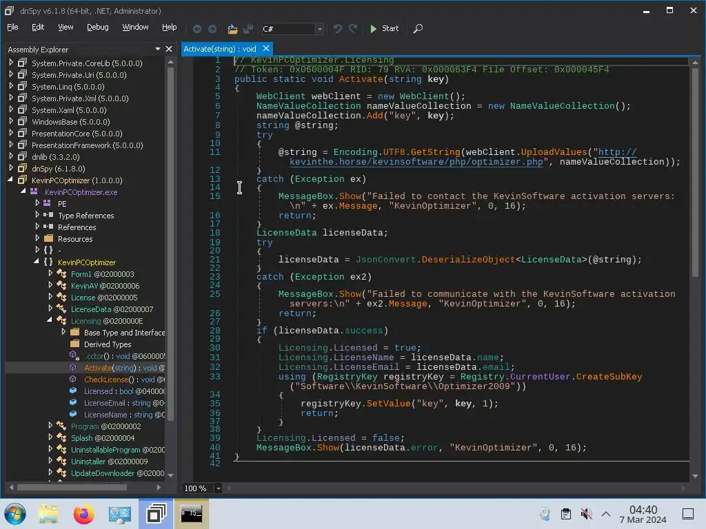The width and height of the screenshot is (706, 529).
Task: Open search with the magnifier icon
Action: [418, 29]
